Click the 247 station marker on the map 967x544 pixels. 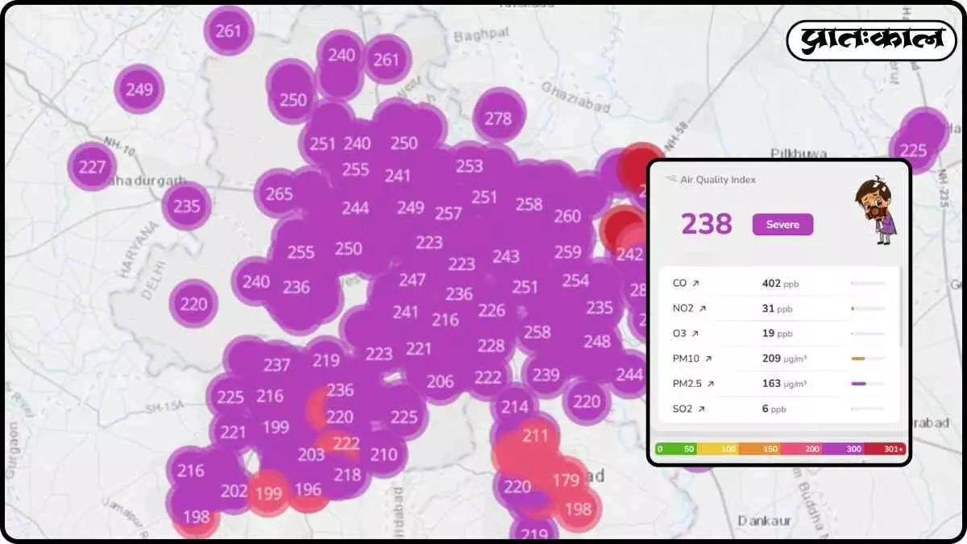(412, 280)
